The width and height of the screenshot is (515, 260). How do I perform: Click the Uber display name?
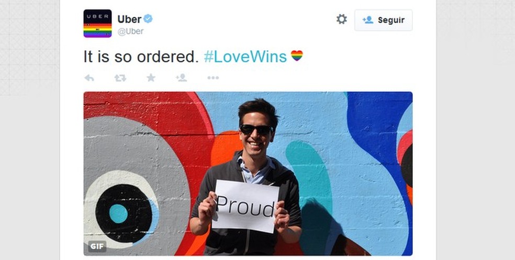129,19
